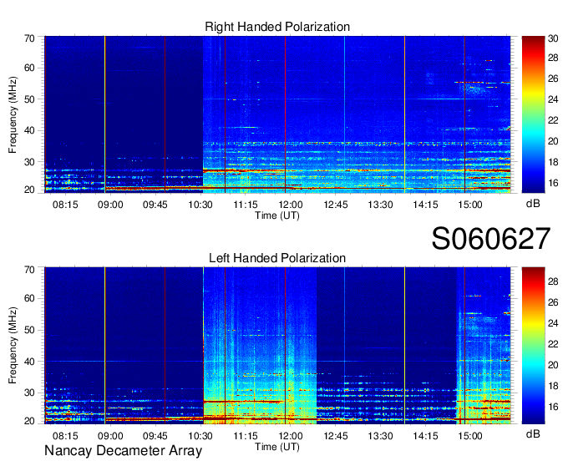Click the "22" dB value on Left Handed colorbar
The height and width of the screenshot is (461, 568).
[553, 344]
